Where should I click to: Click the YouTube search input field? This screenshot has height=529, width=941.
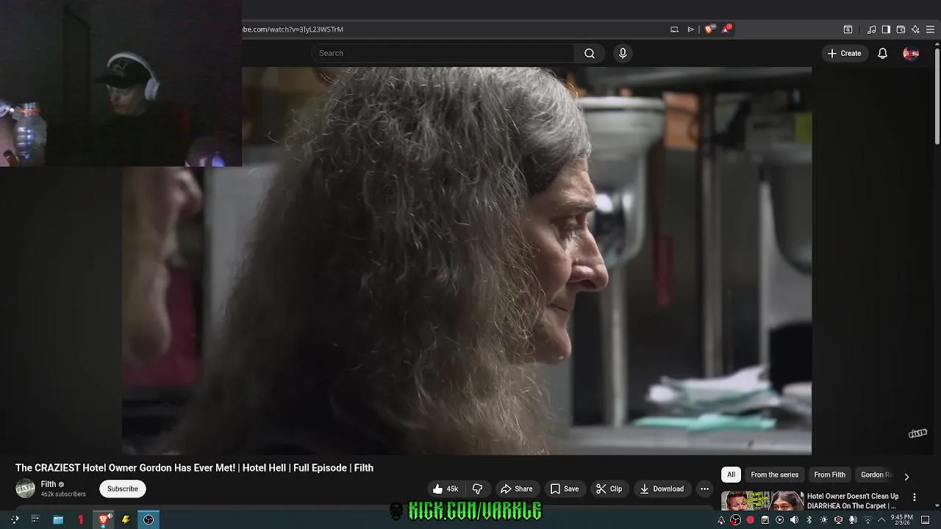(x=443, y=53)
